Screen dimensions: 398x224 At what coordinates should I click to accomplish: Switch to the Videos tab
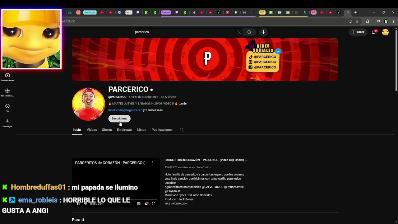(x=92, y=130)
